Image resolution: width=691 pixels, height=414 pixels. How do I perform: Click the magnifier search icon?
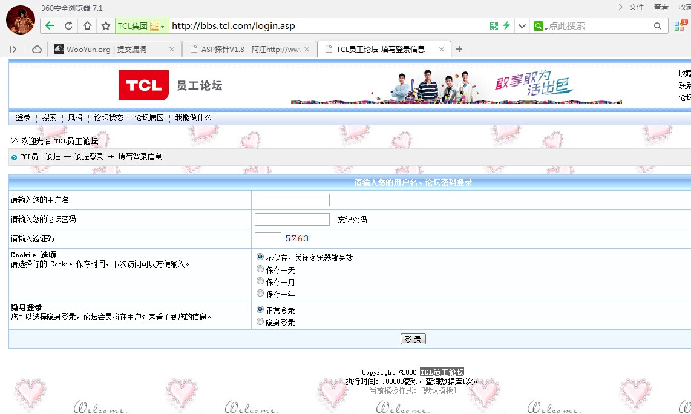658,26
